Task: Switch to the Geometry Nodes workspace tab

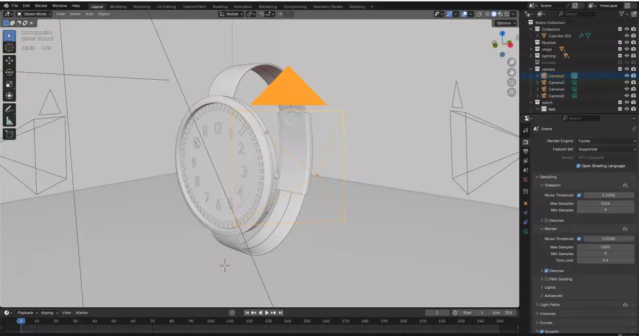Action: coord(328,6)
